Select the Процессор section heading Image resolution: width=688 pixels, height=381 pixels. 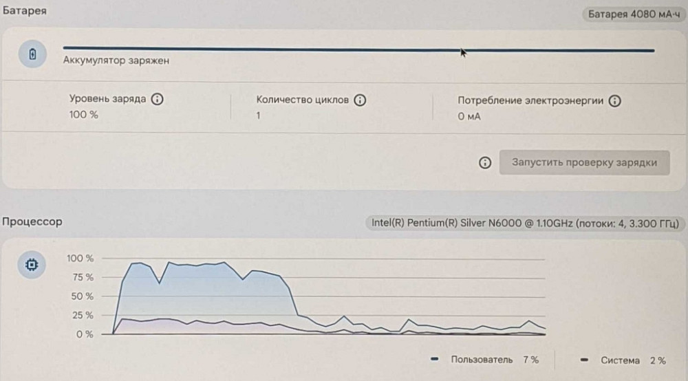(x=32, y=221)
